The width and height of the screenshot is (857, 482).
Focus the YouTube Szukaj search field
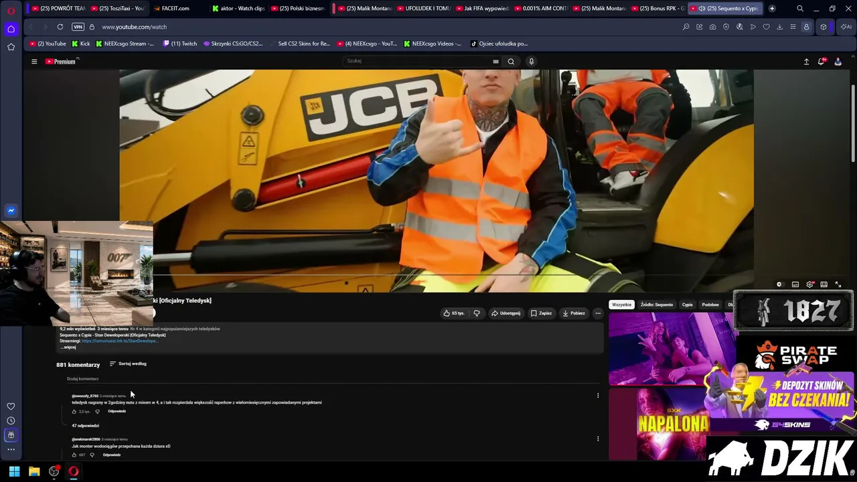pos(417,62)
